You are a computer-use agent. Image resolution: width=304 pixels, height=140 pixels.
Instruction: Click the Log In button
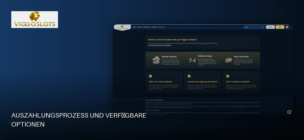(270, 27)
